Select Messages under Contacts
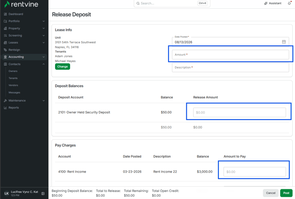 pos(14,93)
